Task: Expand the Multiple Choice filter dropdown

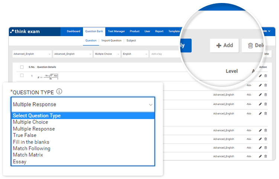Action: point(107,54)
